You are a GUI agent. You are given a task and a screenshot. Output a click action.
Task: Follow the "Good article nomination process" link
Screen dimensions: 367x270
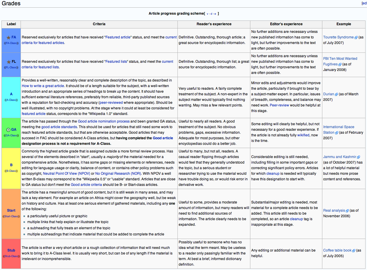pos(103,121)
